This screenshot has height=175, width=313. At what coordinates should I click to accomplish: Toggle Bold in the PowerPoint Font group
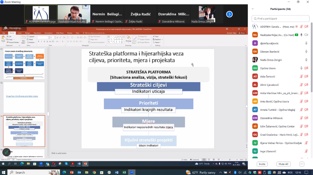point(38,42)
